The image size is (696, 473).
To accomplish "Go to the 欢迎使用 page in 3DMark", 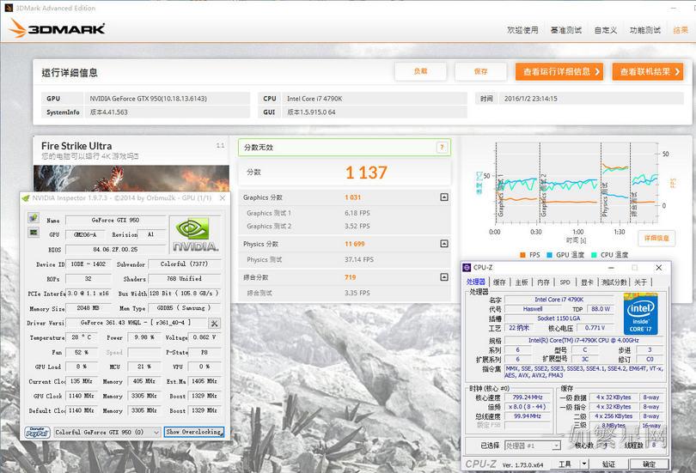I will [x=523, y=30].
